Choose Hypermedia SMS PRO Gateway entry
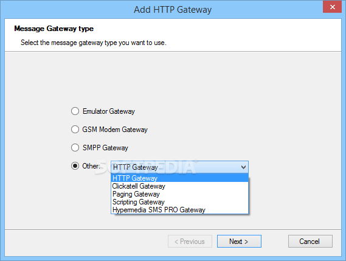The image size is (346, 261). [179, 210]
